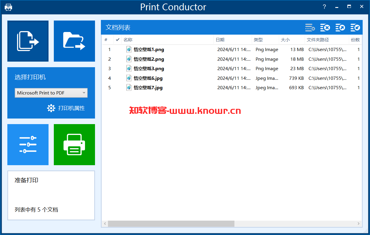Select 悟空壁纸1.png file name
This screenshot has width=370, height=235.
(149, 50)
